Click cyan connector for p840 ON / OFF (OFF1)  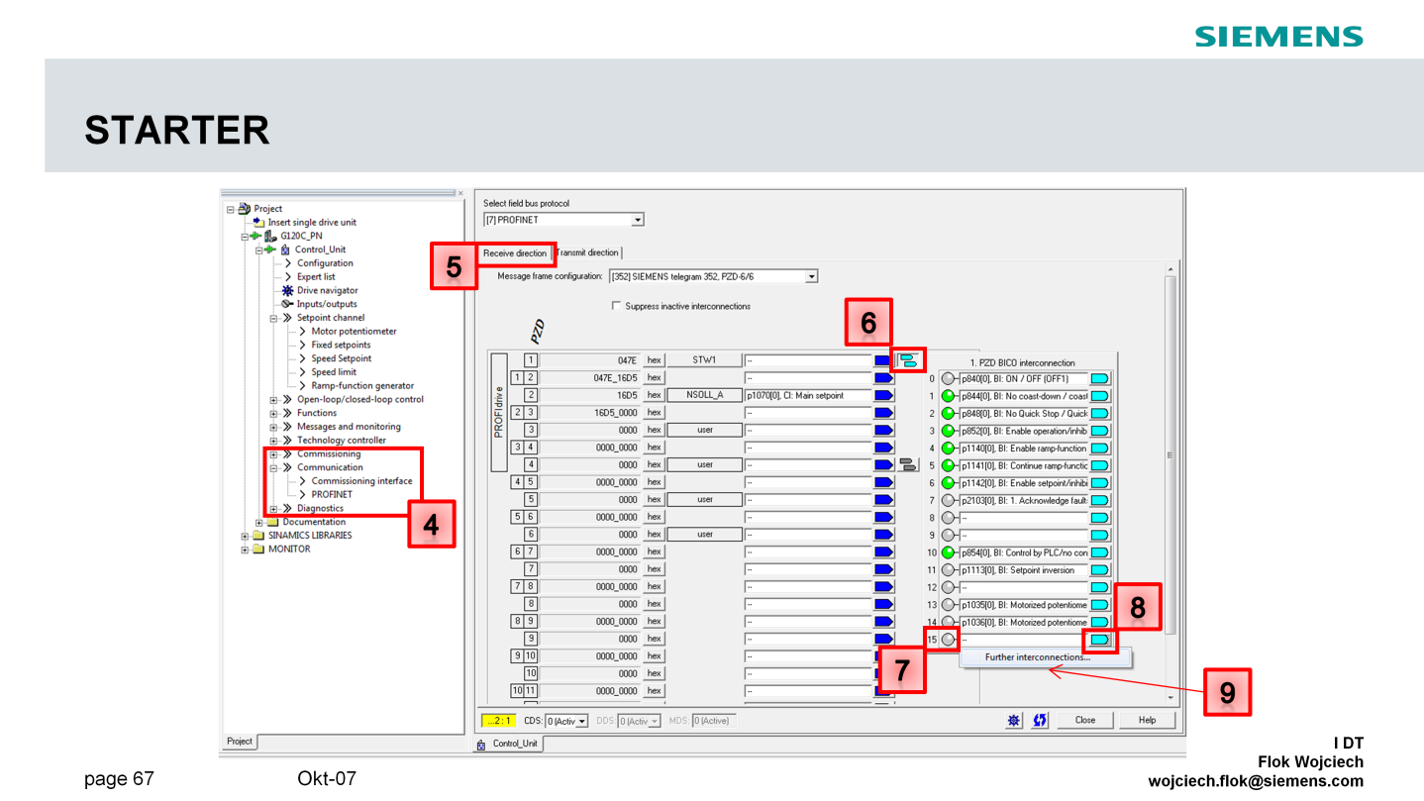point(1099,378)
